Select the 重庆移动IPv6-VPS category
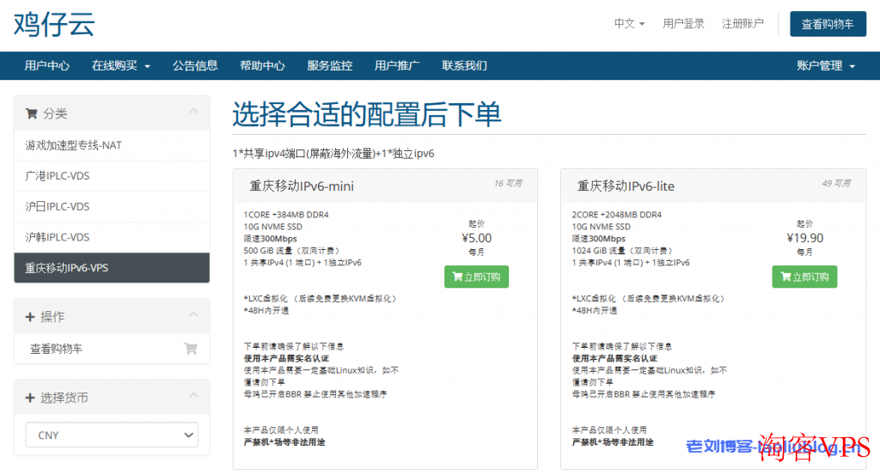The height and width of the screenshot is (475, 880). coord(112,267)
